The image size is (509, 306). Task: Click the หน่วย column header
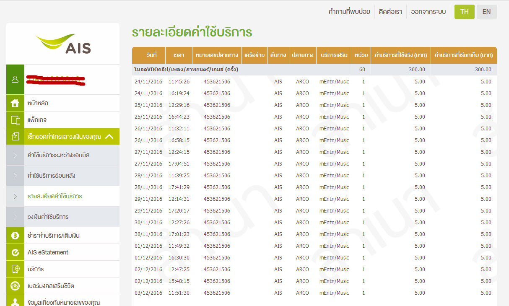click(x=361, y=55)
